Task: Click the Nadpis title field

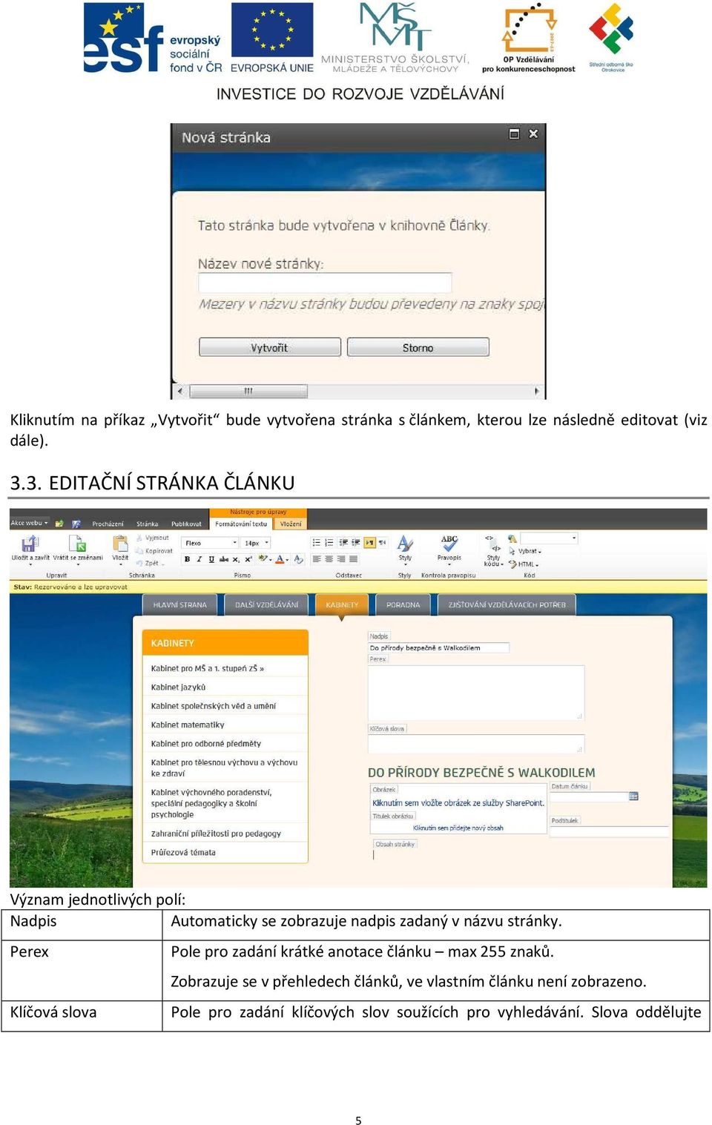Action: (x=438, y=647)
